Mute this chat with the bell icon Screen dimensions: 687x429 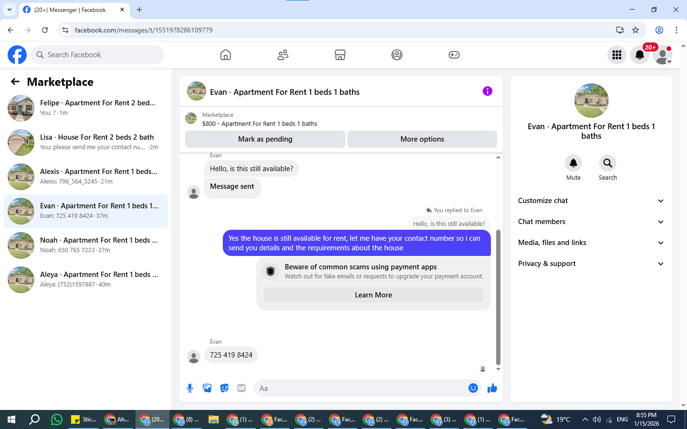pos(573,163)
